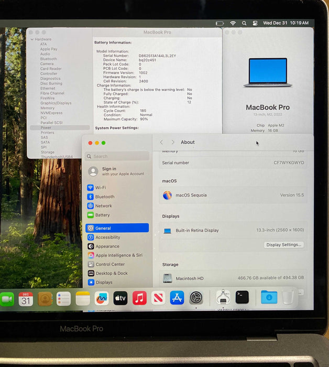Go forward with the Settings forward chevron

pyautogui.click(x=173, y=142)
